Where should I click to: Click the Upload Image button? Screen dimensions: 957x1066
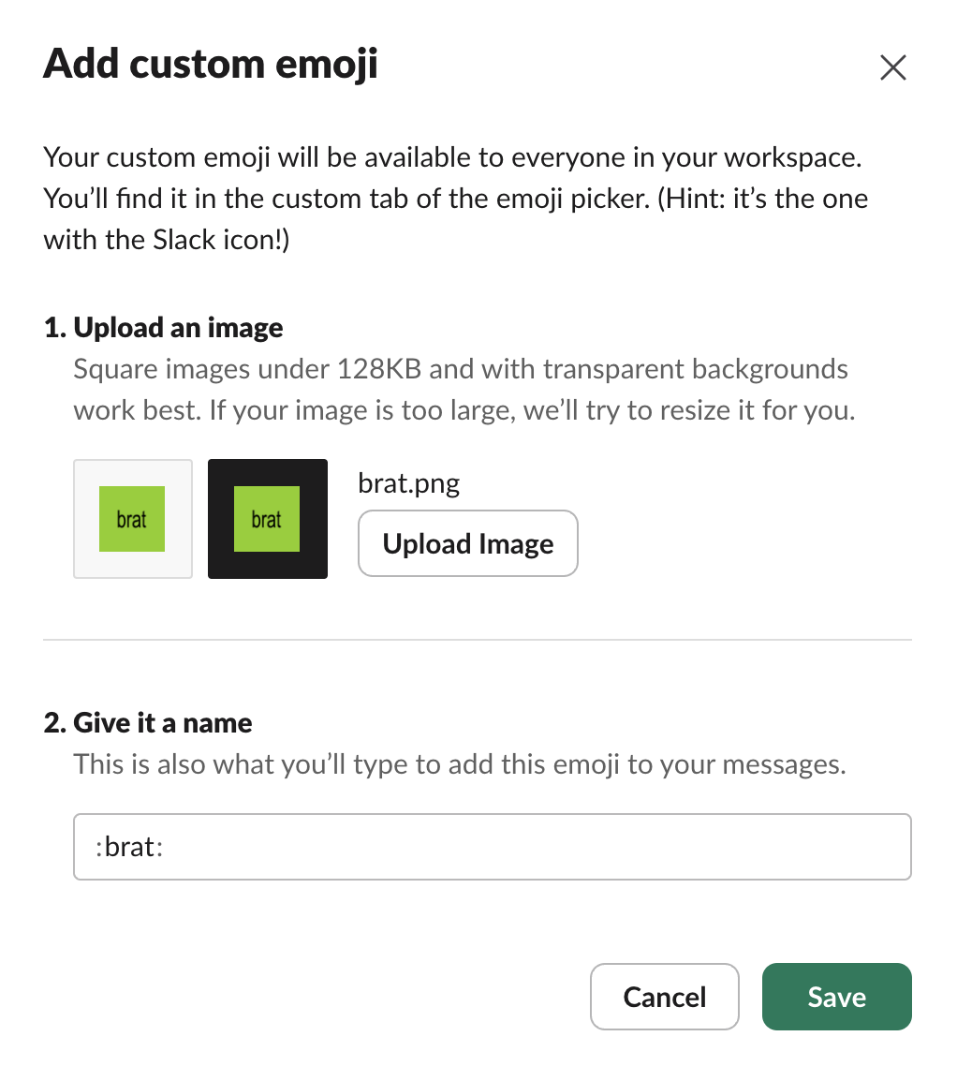[x=467, y=543]
